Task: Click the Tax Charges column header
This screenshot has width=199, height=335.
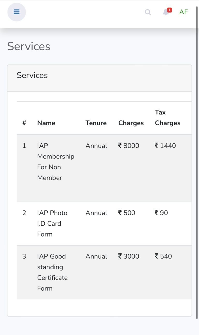Action: (167, 117)
